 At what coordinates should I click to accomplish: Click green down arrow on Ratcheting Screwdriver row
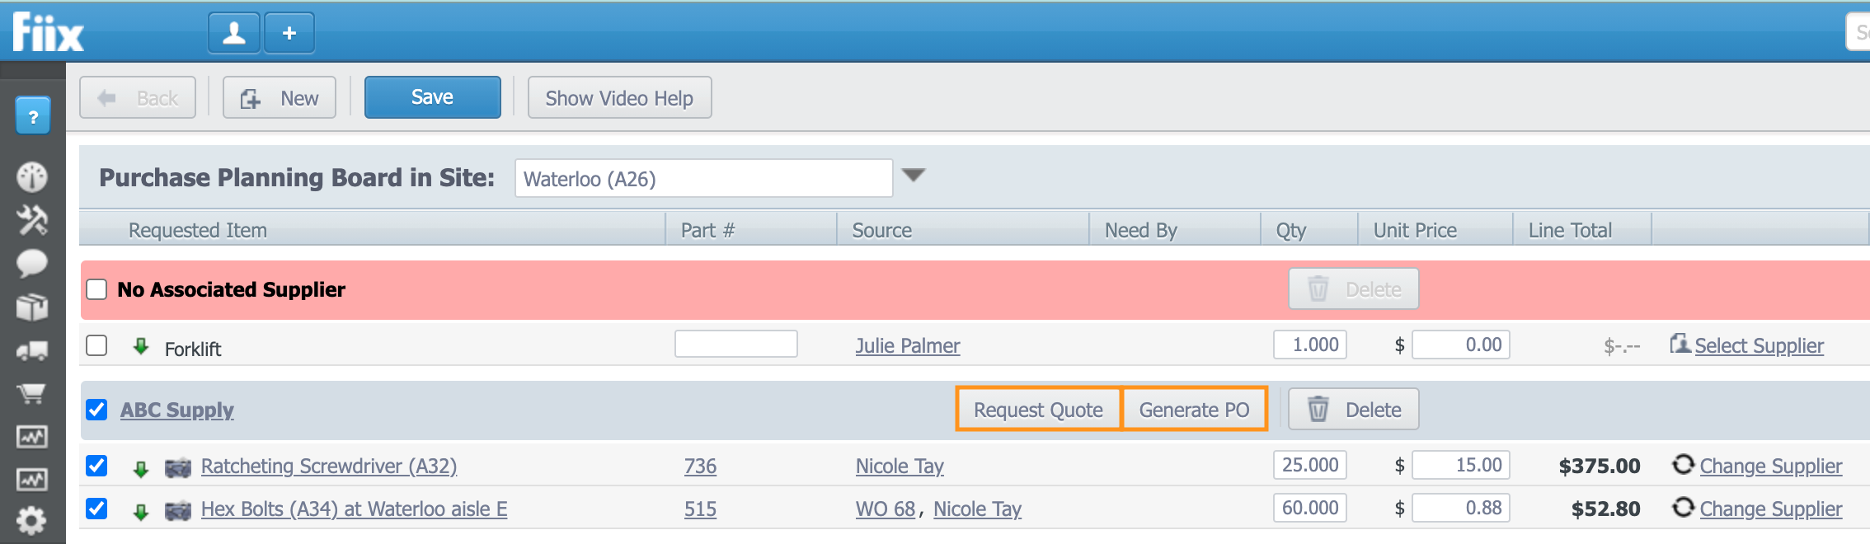[x=141, y=469]
